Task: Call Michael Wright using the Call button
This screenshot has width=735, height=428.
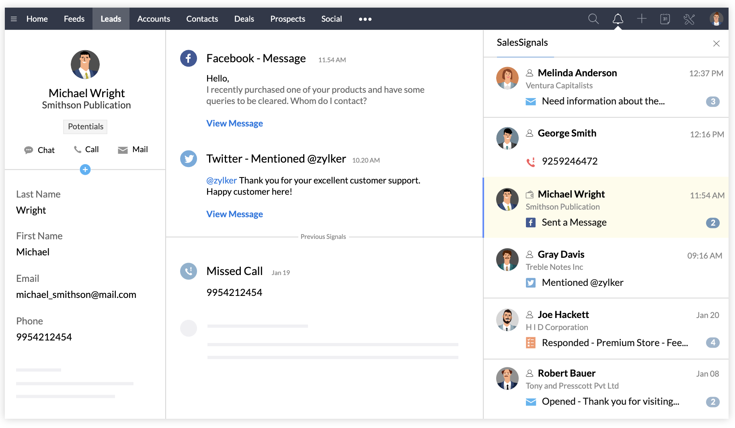Action: (86, 149)
